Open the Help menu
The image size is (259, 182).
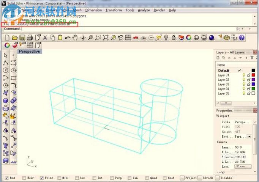(x=172, y=10)
